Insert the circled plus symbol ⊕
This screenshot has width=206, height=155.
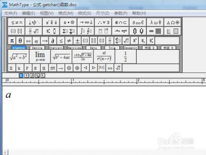coord(77,68)
